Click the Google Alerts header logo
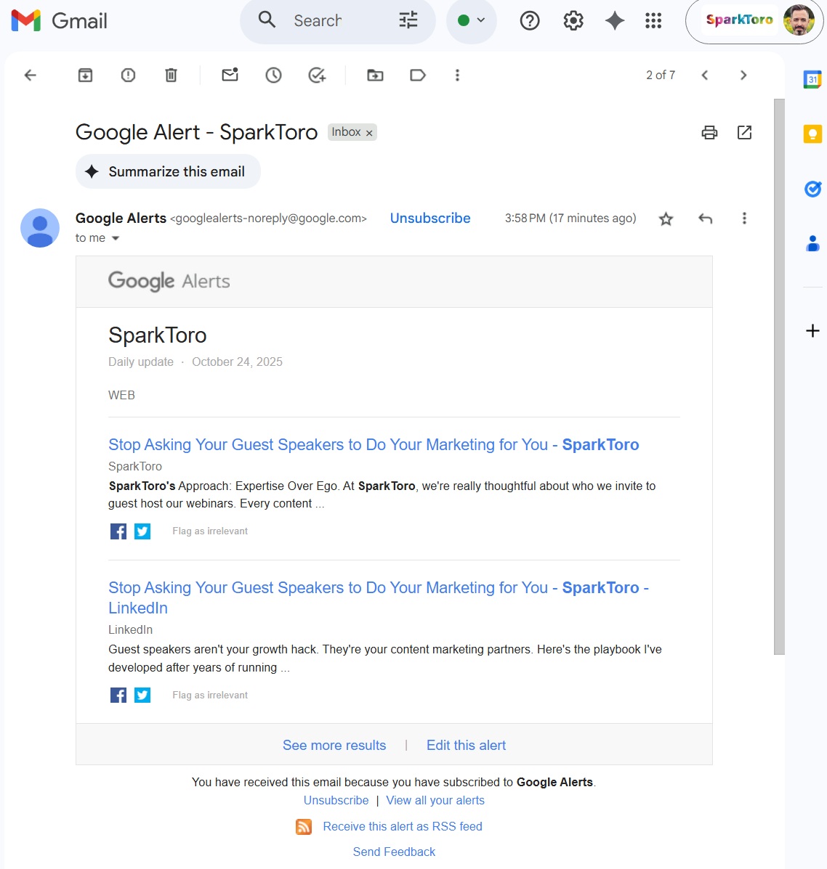 point(169,281)
